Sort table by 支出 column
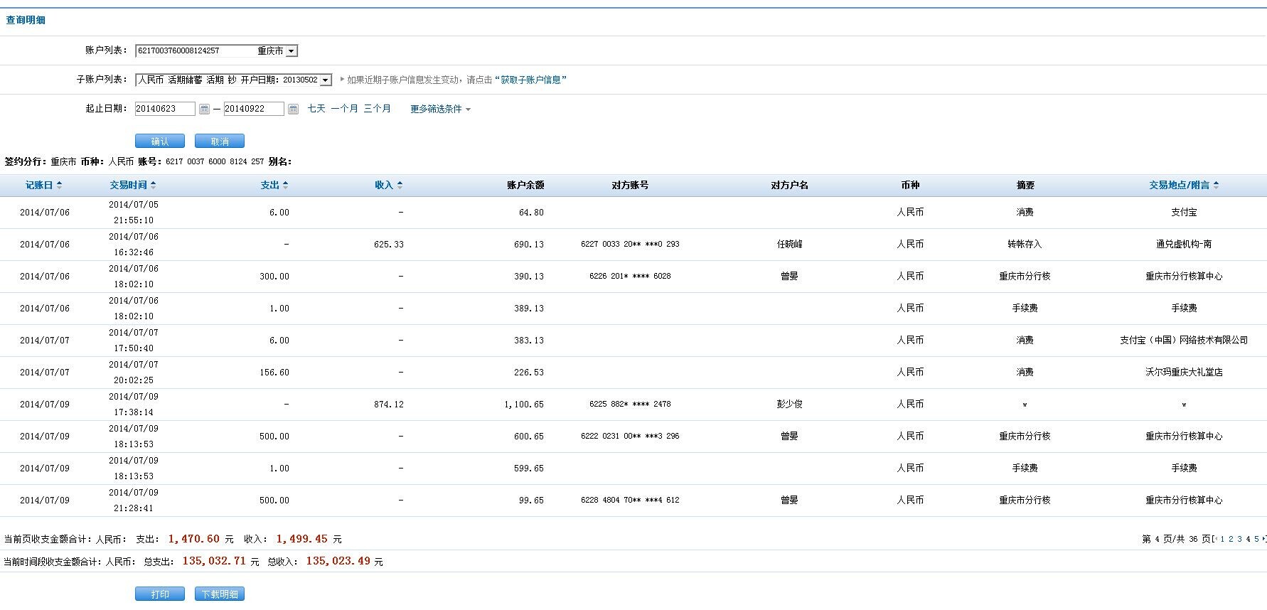The image size is (1267, 610). coord(274,185)
